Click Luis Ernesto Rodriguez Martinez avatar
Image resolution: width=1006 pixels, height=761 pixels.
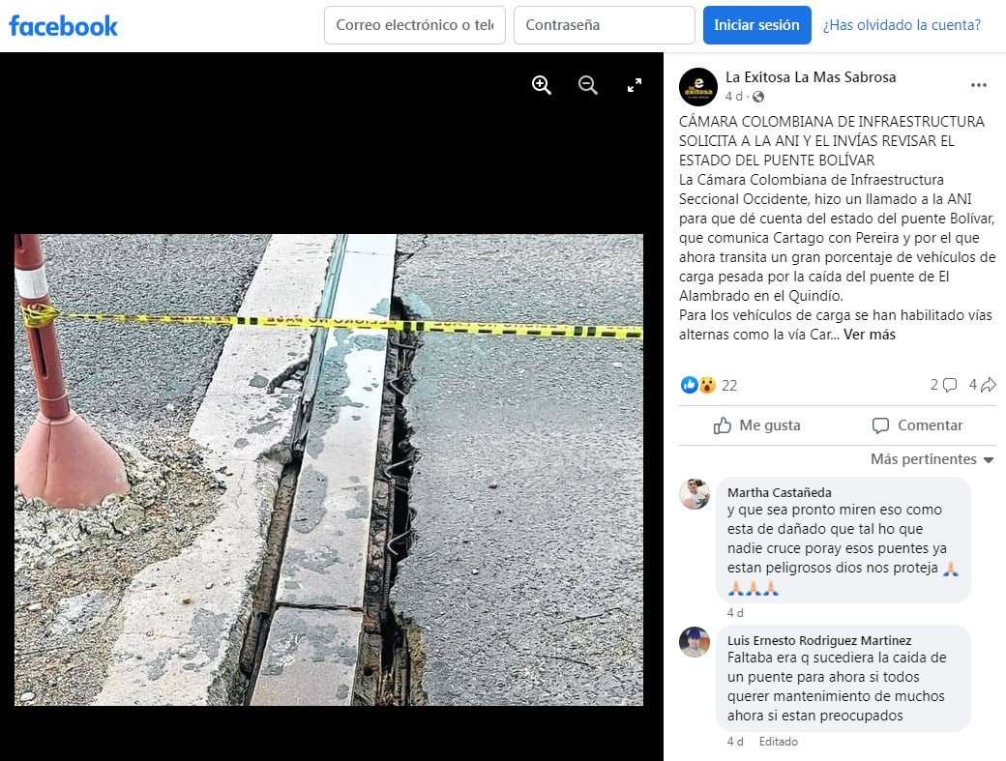[695, 642]
